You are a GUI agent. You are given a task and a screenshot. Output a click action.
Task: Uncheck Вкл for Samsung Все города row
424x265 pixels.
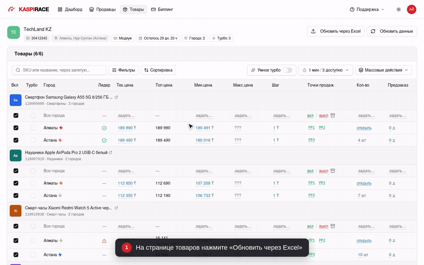[x=16, y=115]
